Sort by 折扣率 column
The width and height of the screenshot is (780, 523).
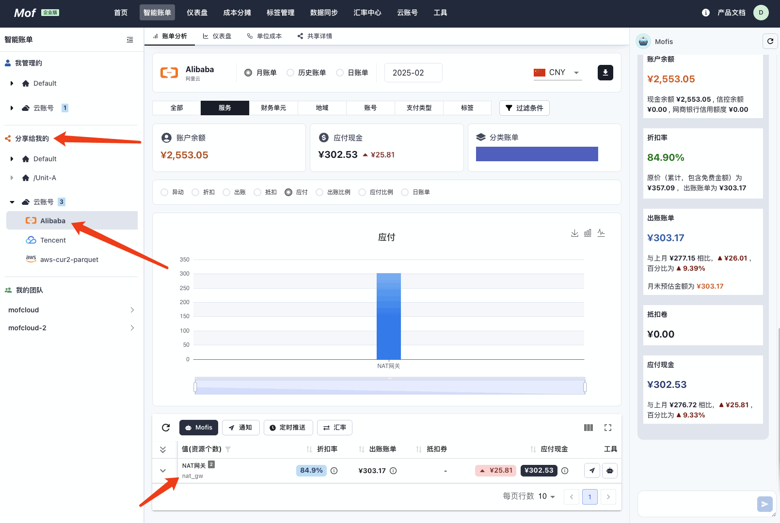click(309, 449)
